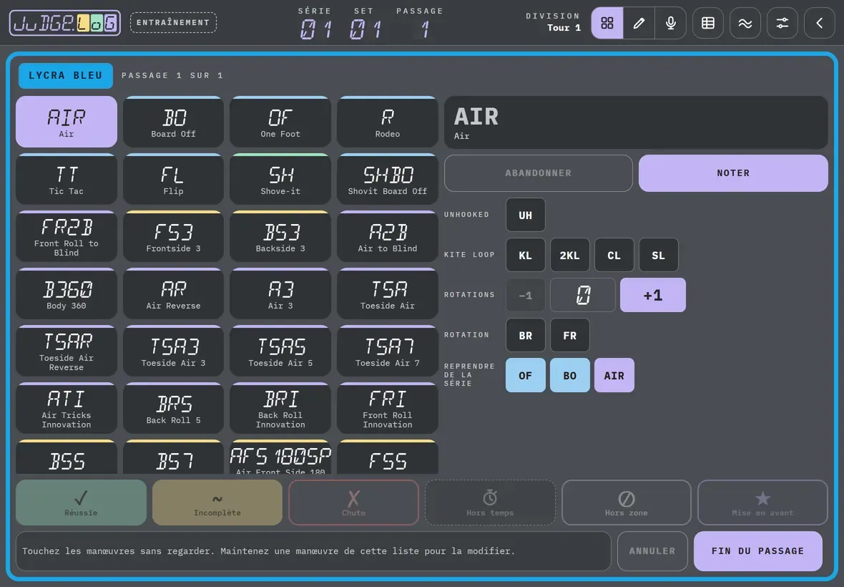Mark trick as Réussie with checkmark
Image resolution: width=844 pixels, height=587 pixels.
click(82, 503)
